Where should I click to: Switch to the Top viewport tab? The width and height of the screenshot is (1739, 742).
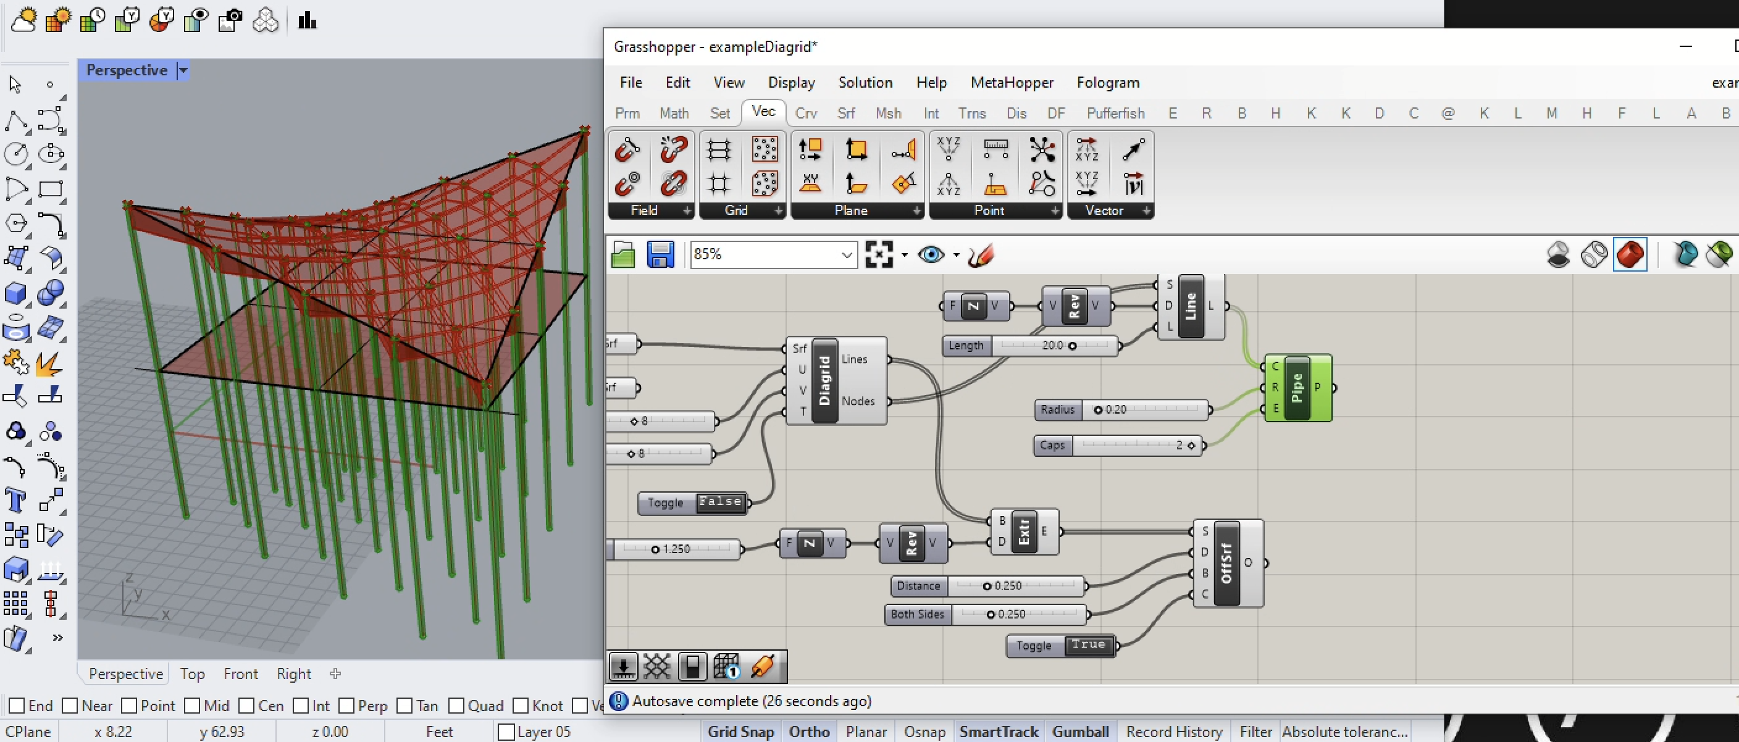point(191,673)
